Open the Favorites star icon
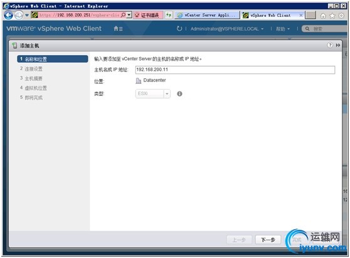Screen dimensions: 350x258 pos(332,16)
